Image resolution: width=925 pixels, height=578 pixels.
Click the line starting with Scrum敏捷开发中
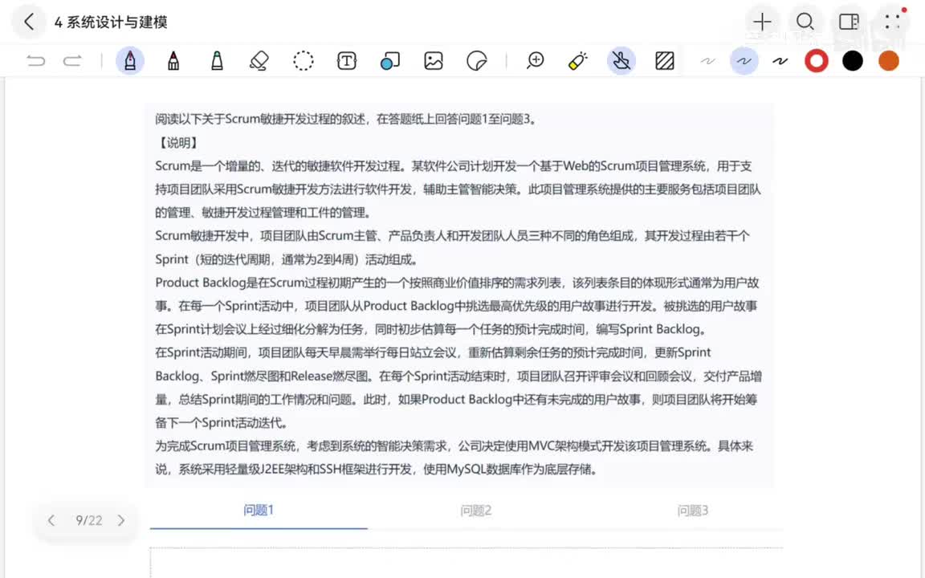point(453,236)
